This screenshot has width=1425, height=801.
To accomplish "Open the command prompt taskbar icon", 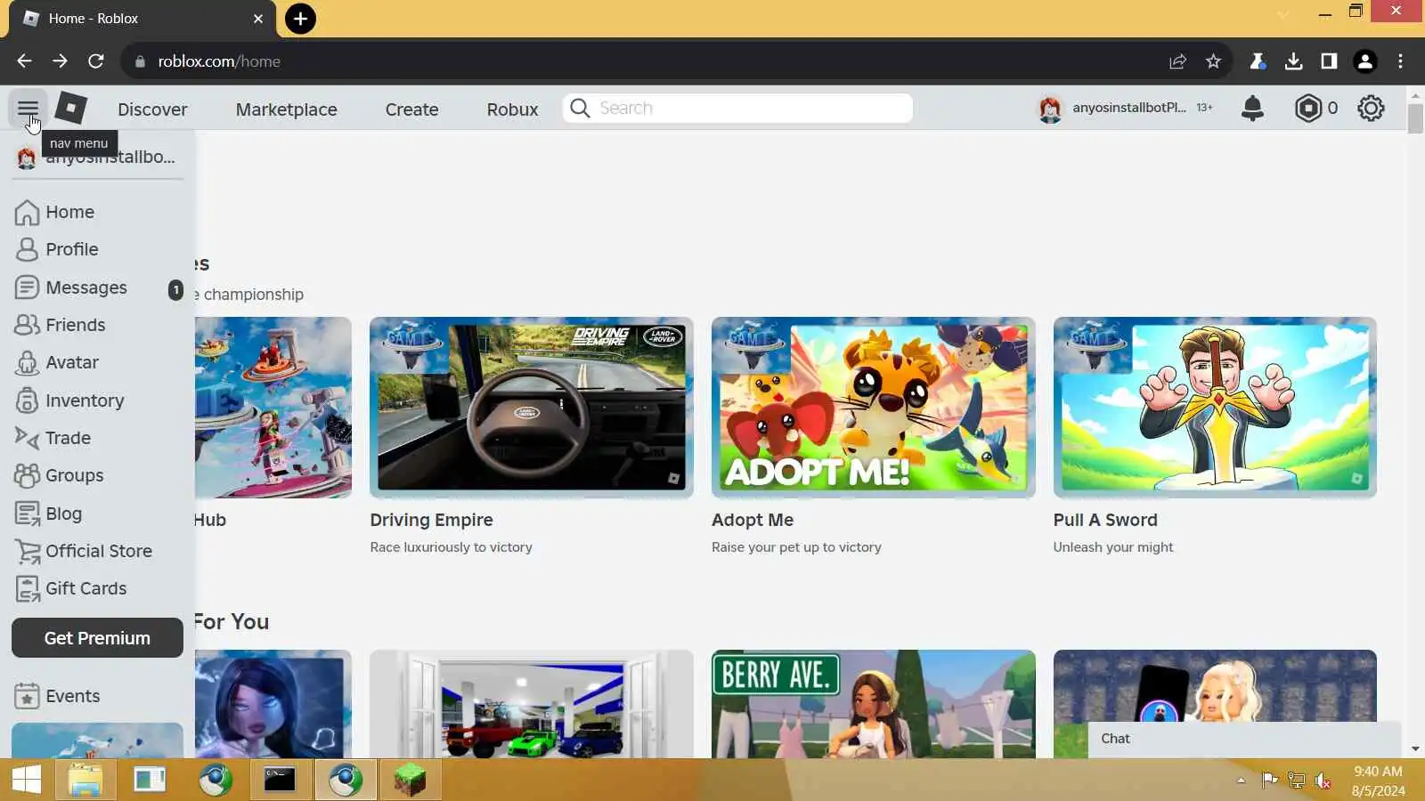I will point(280,781).
